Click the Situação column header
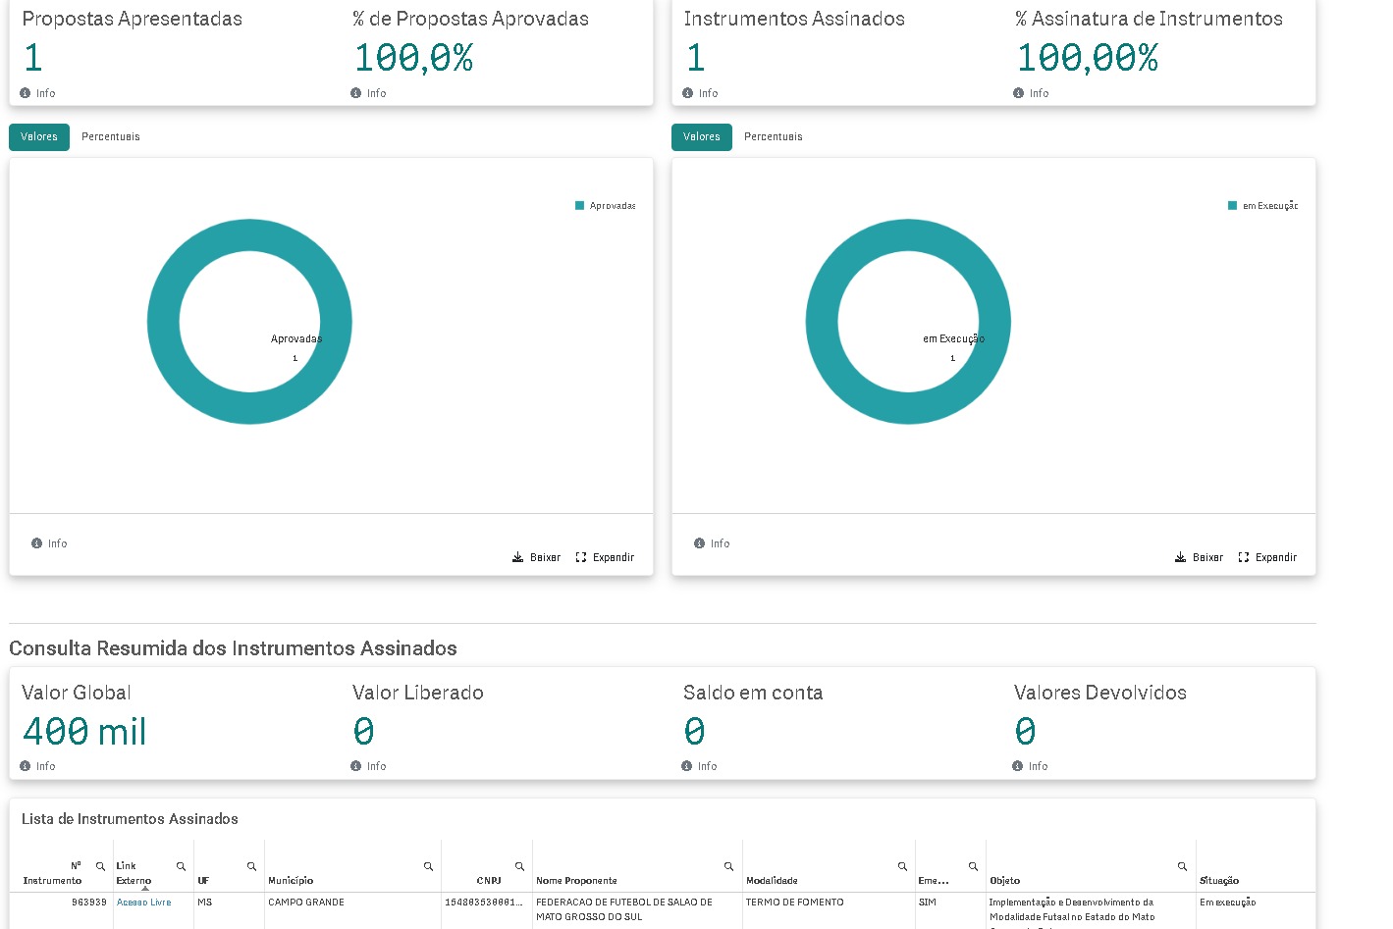Image resolution: width=1393 pixels, height=929 pixels. pyautogui.click(x=1219, y=881)
